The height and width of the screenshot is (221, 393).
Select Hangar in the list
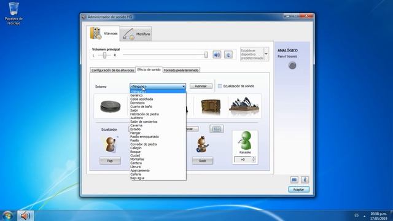[x=158, y=133]
